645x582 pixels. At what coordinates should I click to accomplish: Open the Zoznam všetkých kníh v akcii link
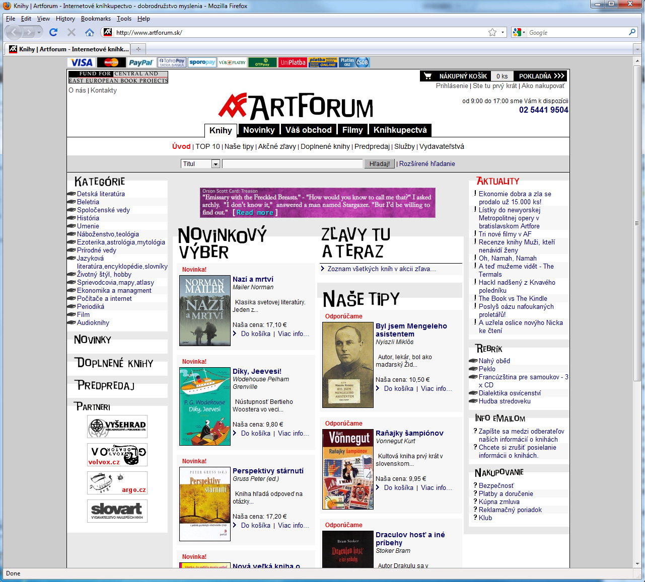(x=382, y=269)
